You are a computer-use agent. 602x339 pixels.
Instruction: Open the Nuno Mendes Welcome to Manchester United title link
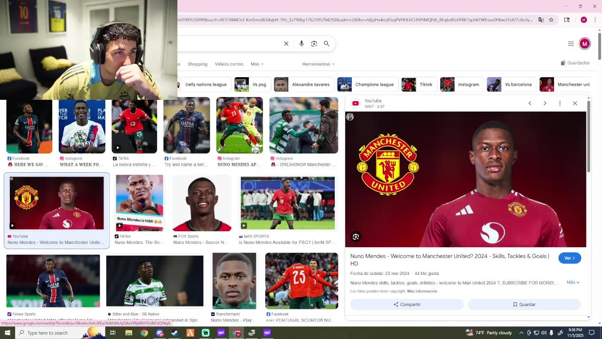(x=450, y=260)
